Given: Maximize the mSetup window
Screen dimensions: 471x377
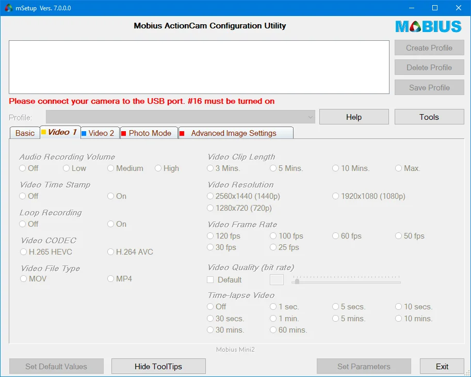Looking at the screenshot, I should pyautogui.click(x=435, y=8).
